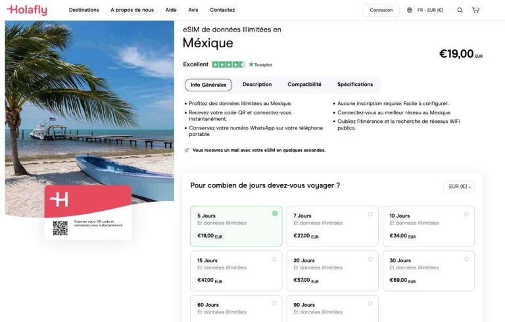The width and height of the screenshot is (505, 322).
Task: Click the search magnifier icon
Action: pyautogui.click(x=460, y=10)
